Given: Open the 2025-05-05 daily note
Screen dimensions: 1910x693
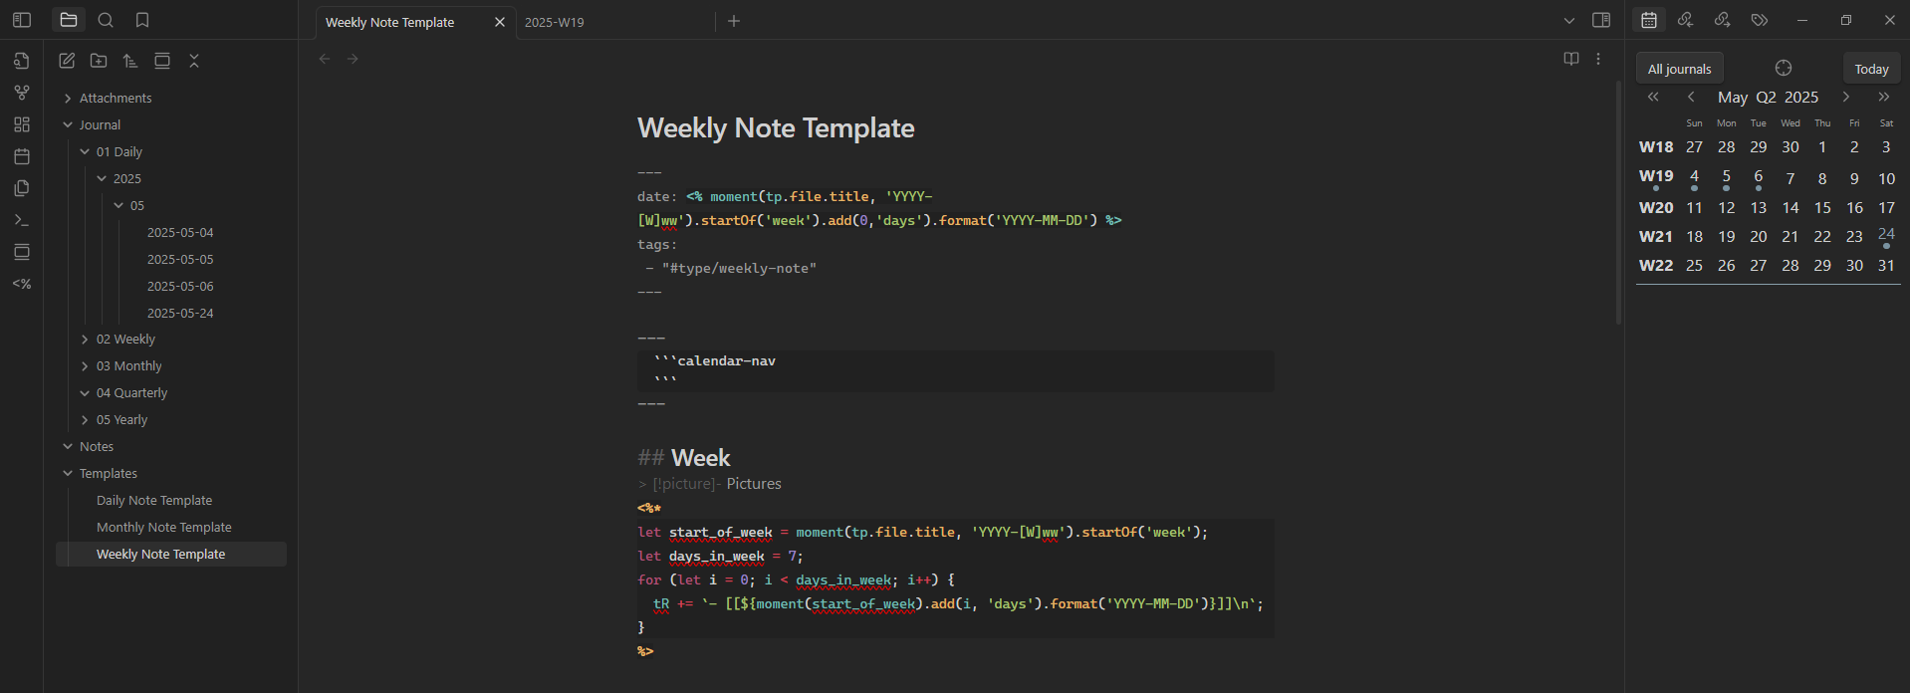Looking at the screenshot, I should pyautogui.click(x=180, y=259).
